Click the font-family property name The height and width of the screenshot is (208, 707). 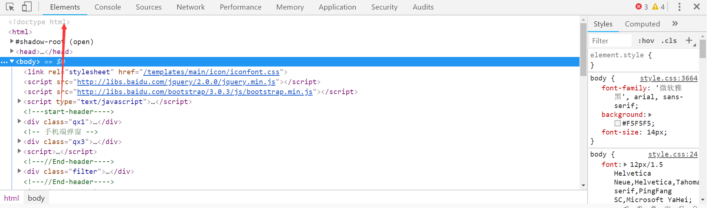click(624, 88)
